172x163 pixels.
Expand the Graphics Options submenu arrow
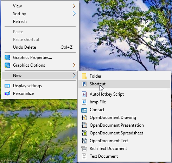tap(74, 65)
